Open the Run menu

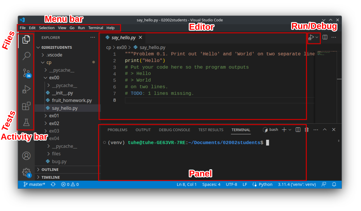(81, 28)
